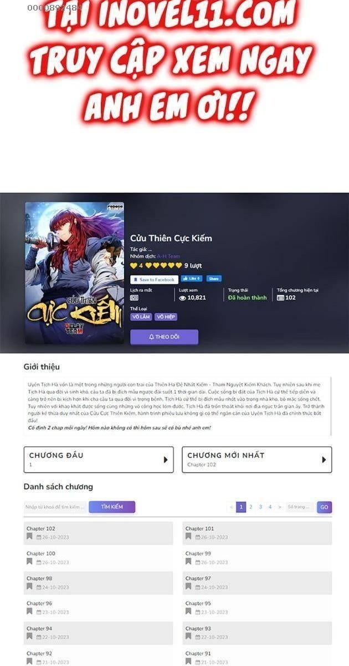
Task: Open the VÕ LÂM genre tag
Action: 141,317
